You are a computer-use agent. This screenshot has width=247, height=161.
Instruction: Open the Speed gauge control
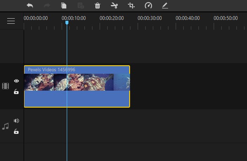148,6
